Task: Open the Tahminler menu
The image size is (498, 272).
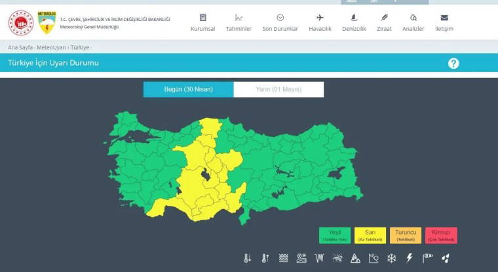Action: [x=239, y=23]
